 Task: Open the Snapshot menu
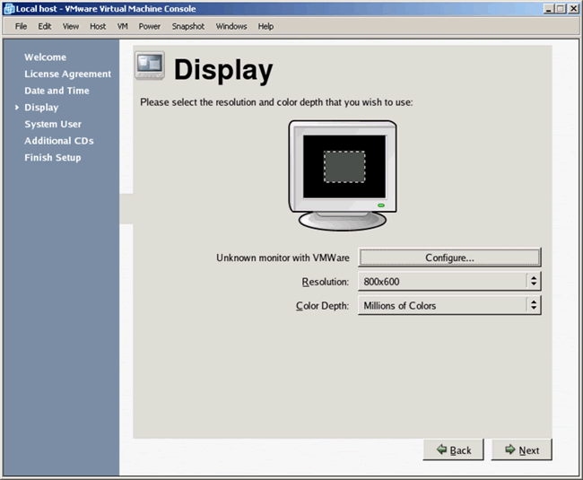[188, 26]
